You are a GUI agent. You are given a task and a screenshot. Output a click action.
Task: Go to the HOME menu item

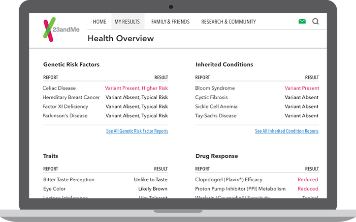click(x=99, y=22)
